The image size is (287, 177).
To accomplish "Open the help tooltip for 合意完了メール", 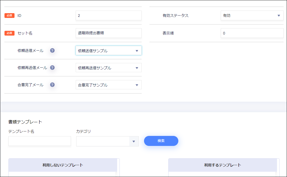I will click(x=52, y=85).
